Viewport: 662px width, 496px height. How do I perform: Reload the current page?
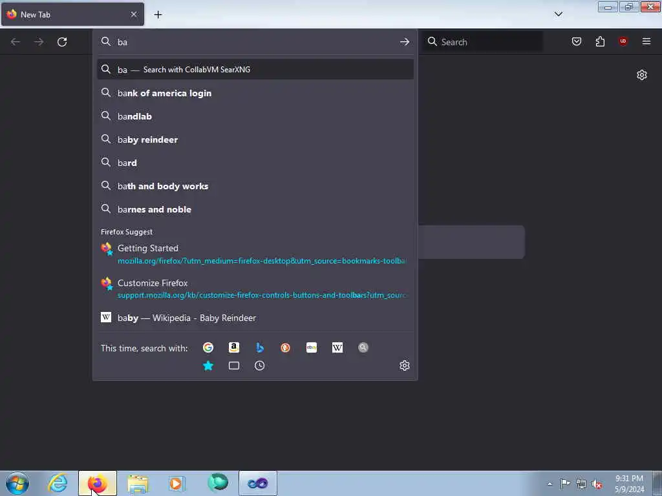click(x=62, y=42)
